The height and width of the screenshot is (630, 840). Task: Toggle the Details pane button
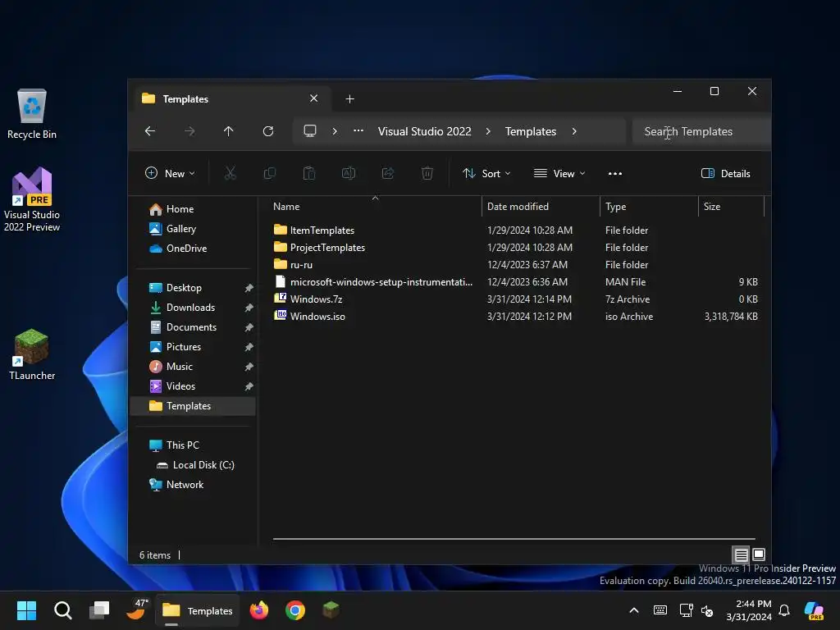[x=725, y=174]
